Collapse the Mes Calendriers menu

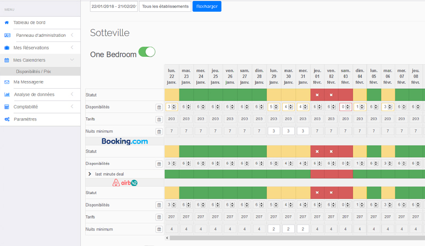(72, 60)
